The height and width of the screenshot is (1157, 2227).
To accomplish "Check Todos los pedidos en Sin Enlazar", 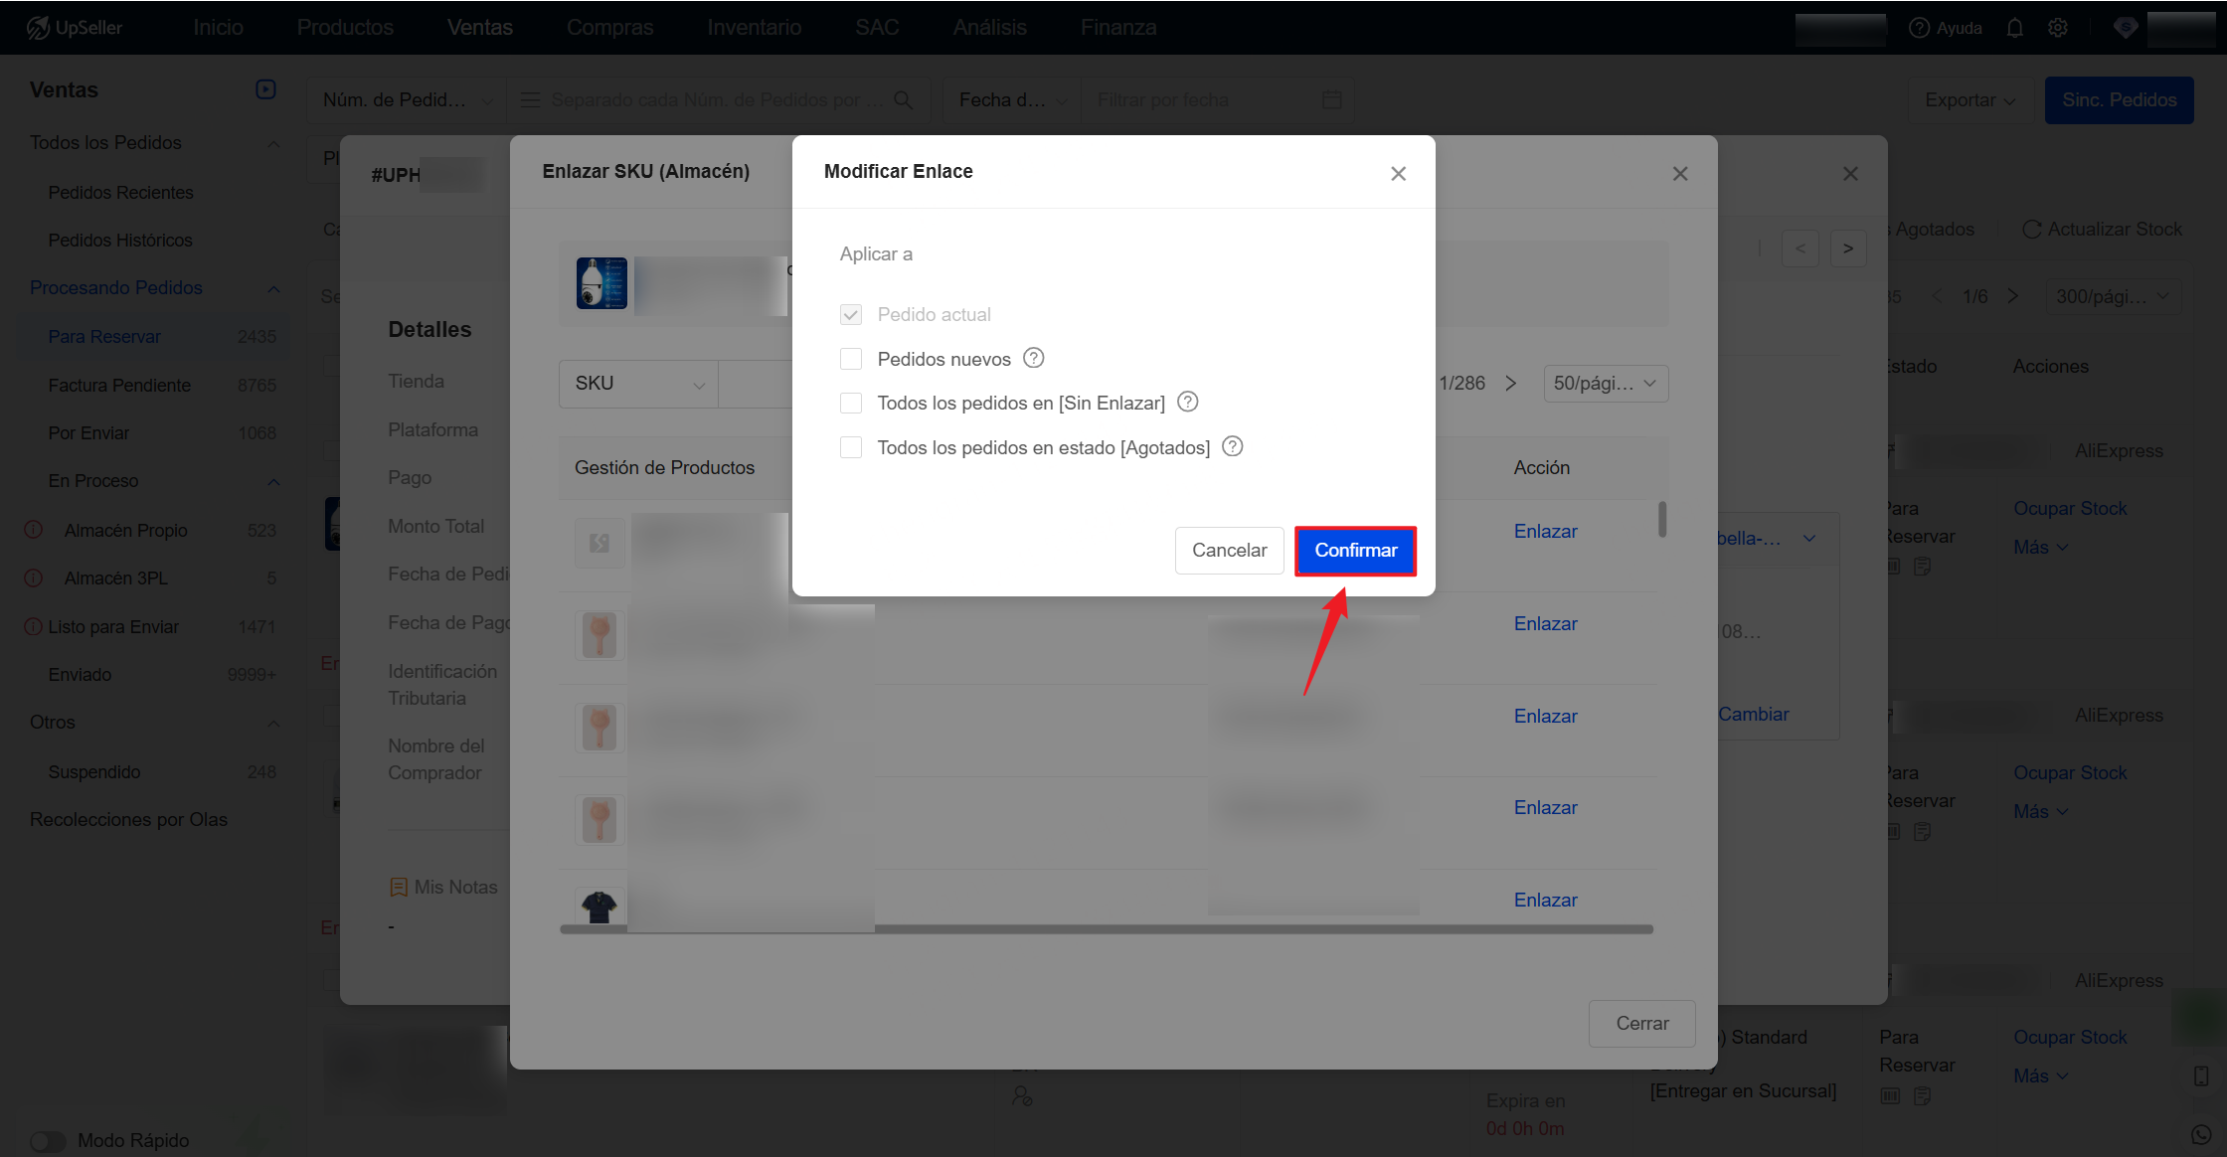I will point(851,403).
